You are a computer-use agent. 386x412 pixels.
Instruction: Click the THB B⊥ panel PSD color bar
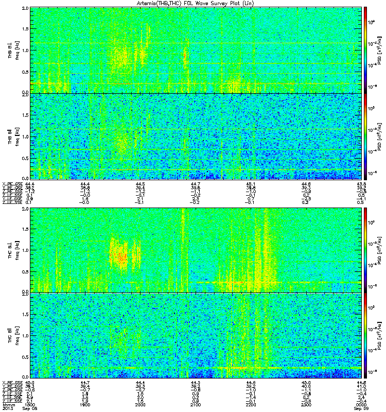tap(365, 50)
